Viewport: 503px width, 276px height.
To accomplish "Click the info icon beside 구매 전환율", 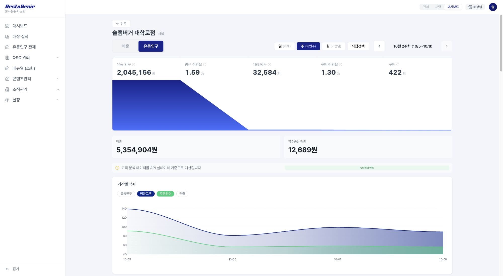I will click(x=341, y=65).
